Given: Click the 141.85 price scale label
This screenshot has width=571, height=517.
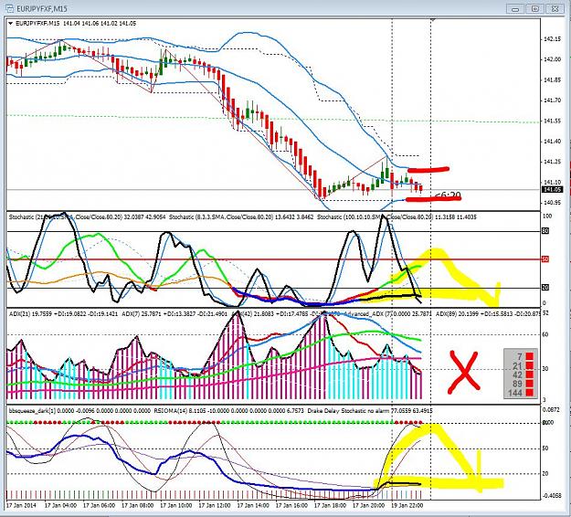Looking at the screenshot, I should click(x=552, y=79).
